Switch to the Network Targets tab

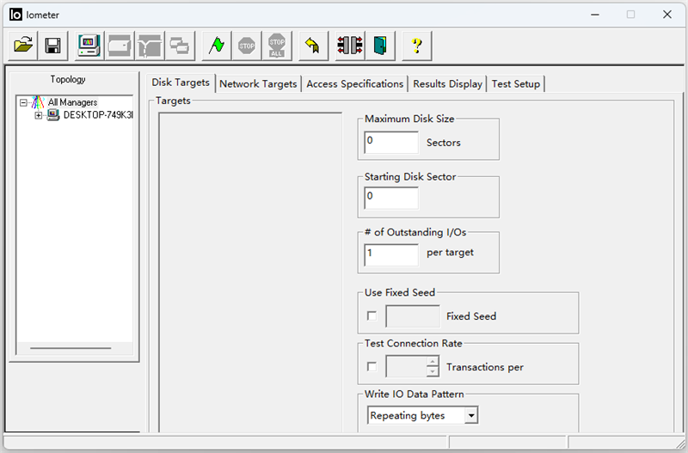tap(258, 83)
